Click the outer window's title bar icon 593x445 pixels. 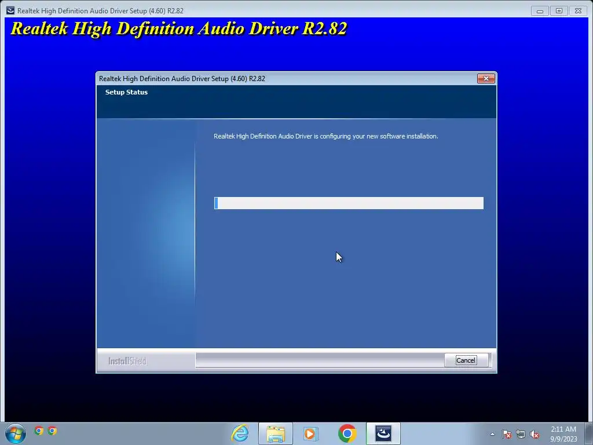point(10,10)
